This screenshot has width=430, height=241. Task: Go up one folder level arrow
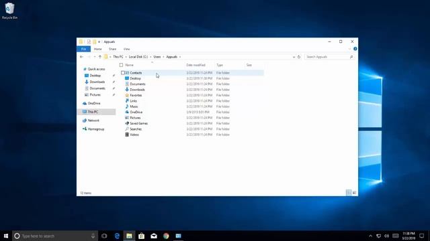tap(100, 57)
